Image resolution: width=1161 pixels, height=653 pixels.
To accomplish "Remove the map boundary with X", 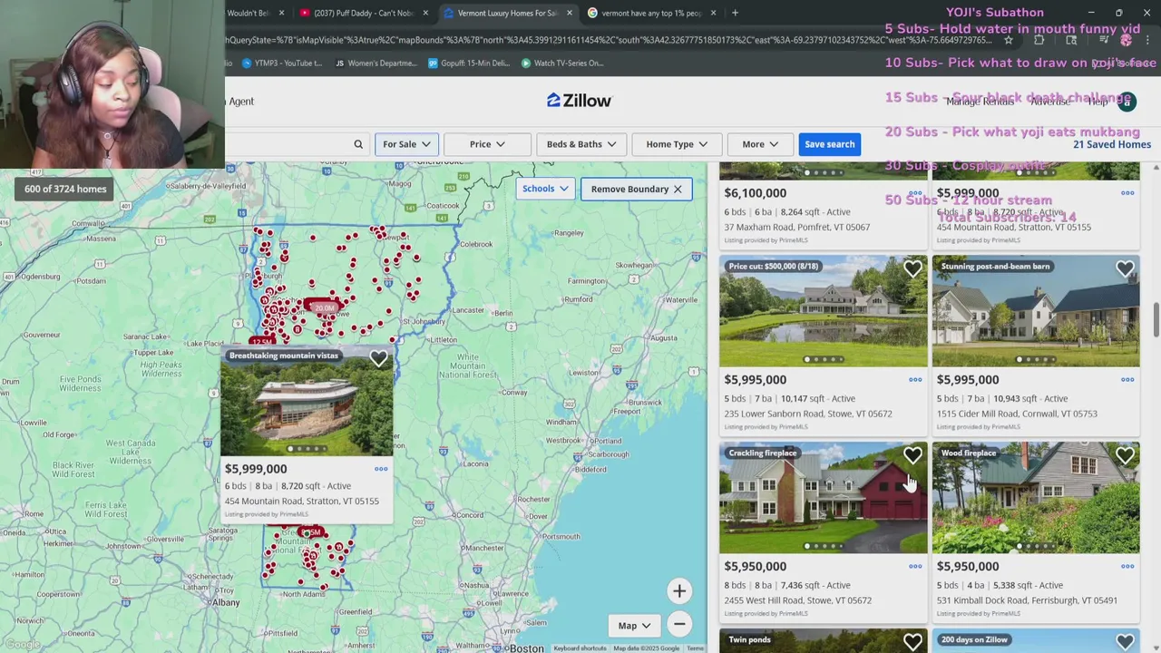I will 678,189.
